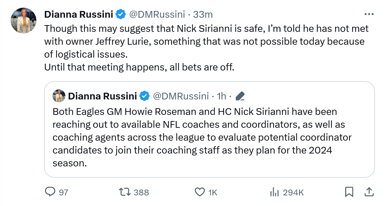The height and width of the screenshot is (206, 385).
Task: Open main Dianna Russini display name link
Action: click(x=79, y=14)
